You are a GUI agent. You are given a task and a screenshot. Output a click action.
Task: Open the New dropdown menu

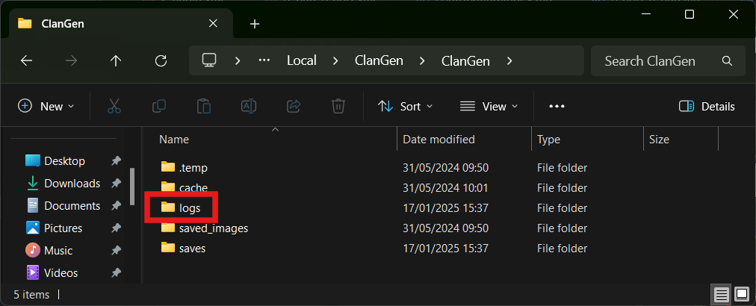coord(46,106)
